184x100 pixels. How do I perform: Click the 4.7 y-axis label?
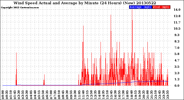click(177, 60)
